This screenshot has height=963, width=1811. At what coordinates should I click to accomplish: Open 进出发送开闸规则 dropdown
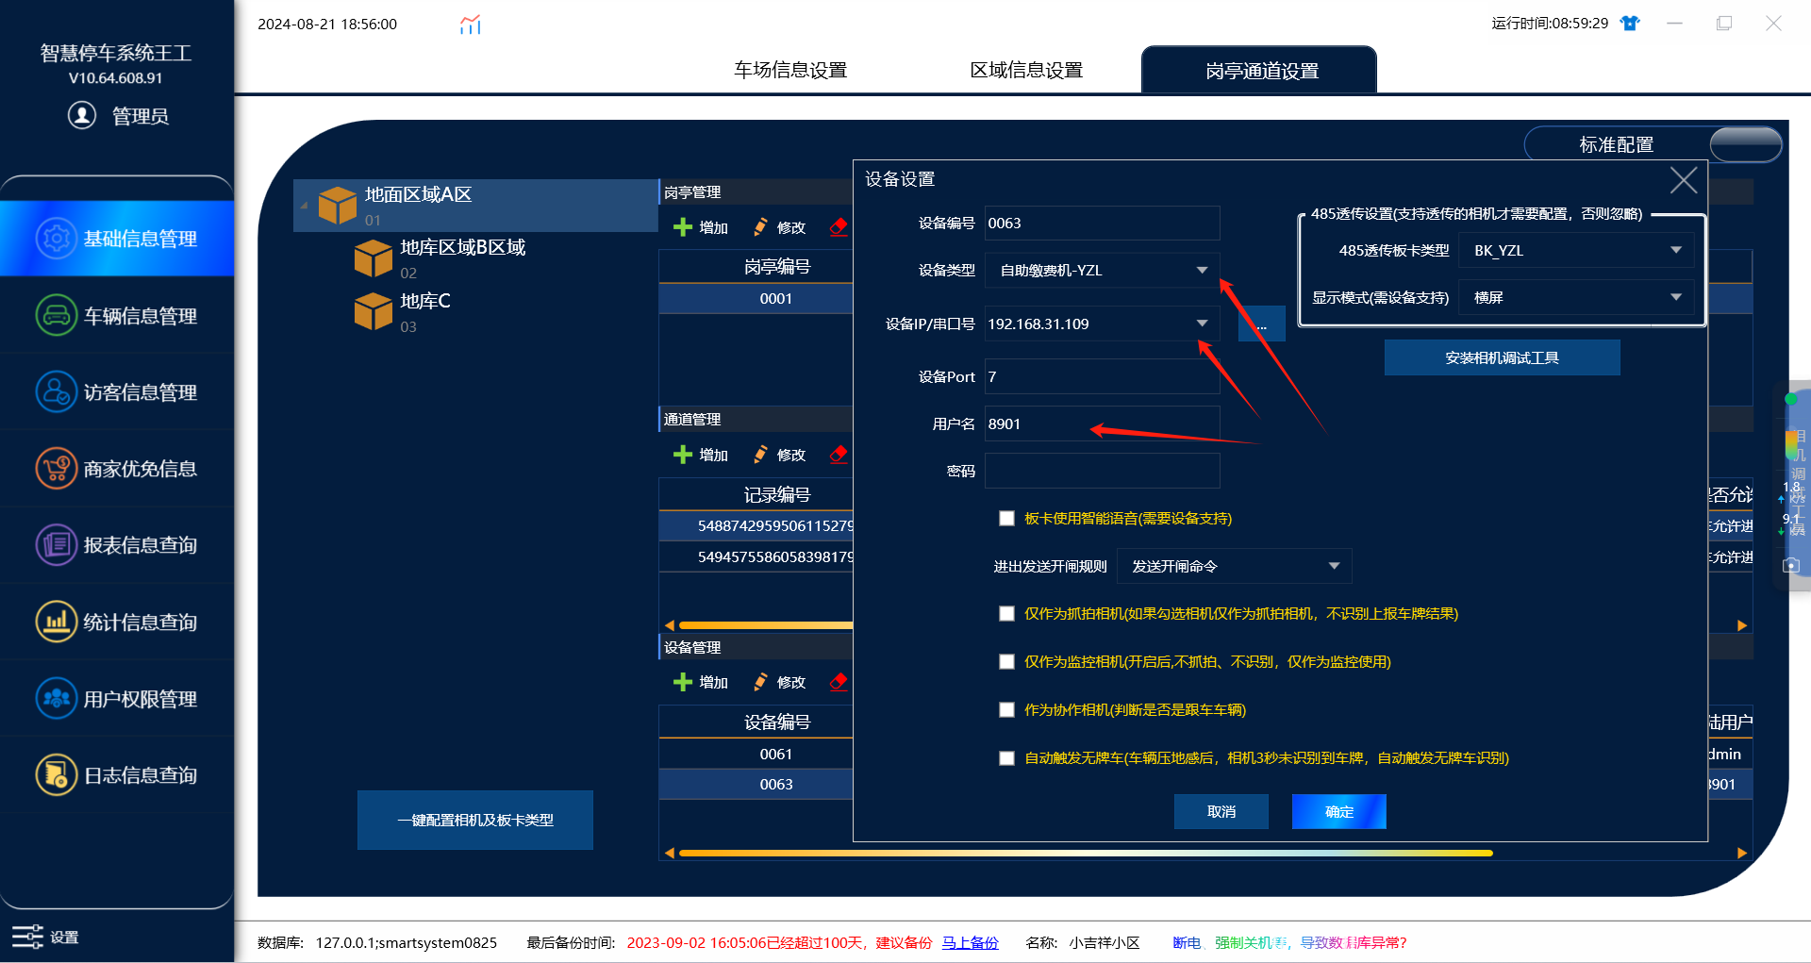pos(1235,566)
